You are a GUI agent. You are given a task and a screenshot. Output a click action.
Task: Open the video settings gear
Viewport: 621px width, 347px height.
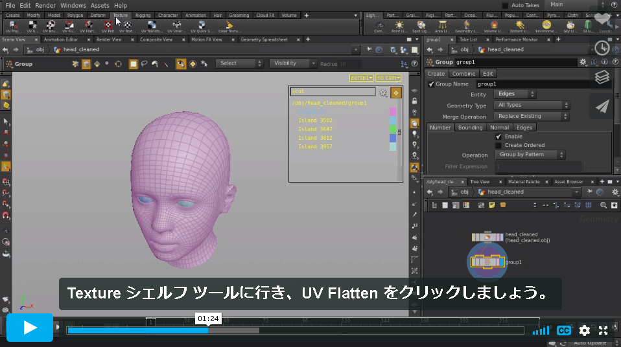tap(584, 330)
